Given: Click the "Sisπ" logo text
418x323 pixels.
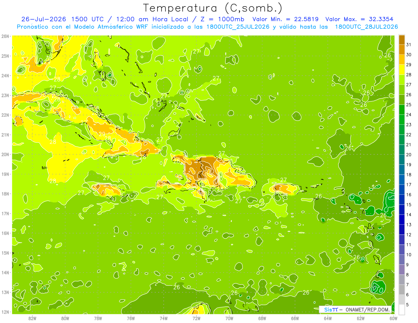Looking at the screenshot, I should tap(331, 309).
